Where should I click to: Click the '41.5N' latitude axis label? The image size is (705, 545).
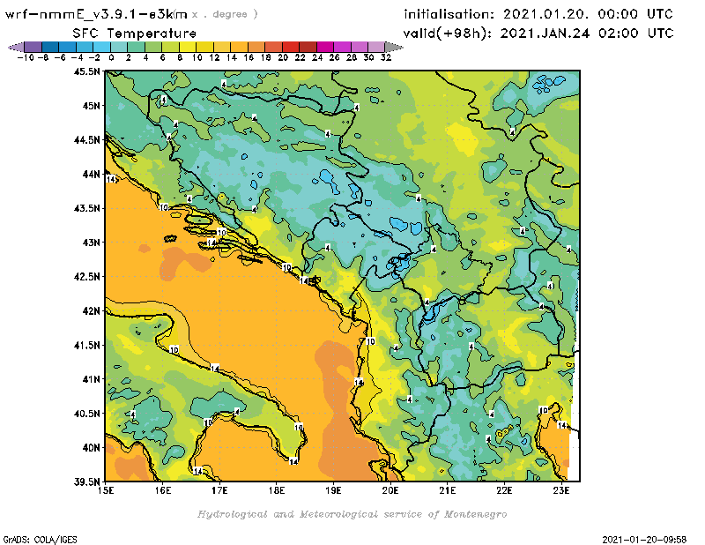86,345
